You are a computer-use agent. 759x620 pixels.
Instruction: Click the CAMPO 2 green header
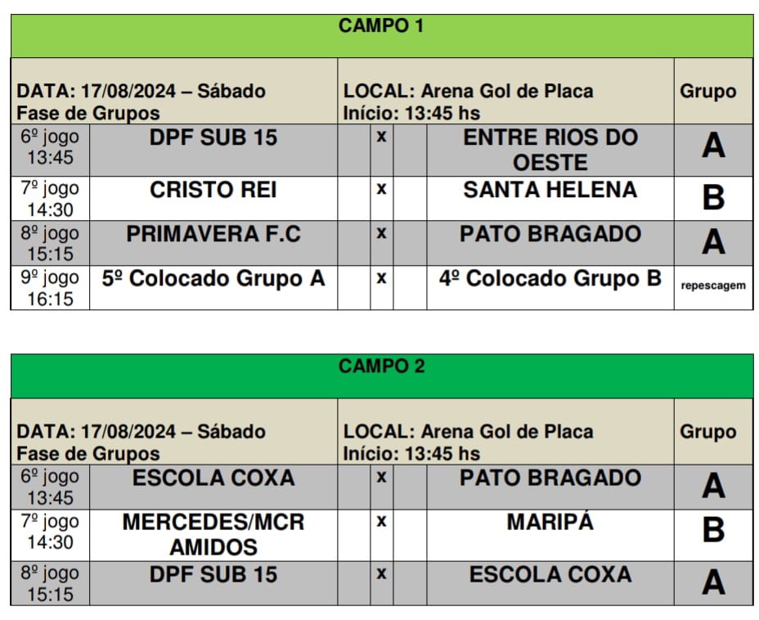tap(381, 366)
